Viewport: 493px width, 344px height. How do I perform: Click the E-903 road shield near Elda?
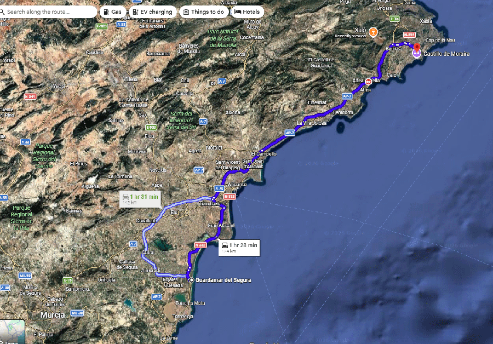pos(151,127)
